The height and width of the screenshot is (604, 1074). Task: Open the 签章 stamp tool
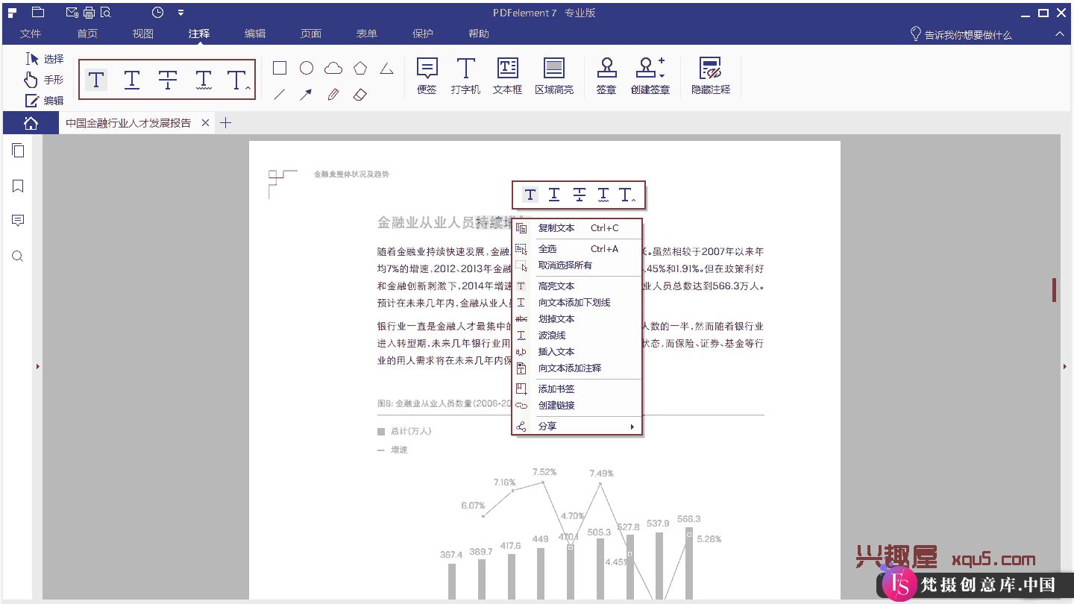(606, 77)
